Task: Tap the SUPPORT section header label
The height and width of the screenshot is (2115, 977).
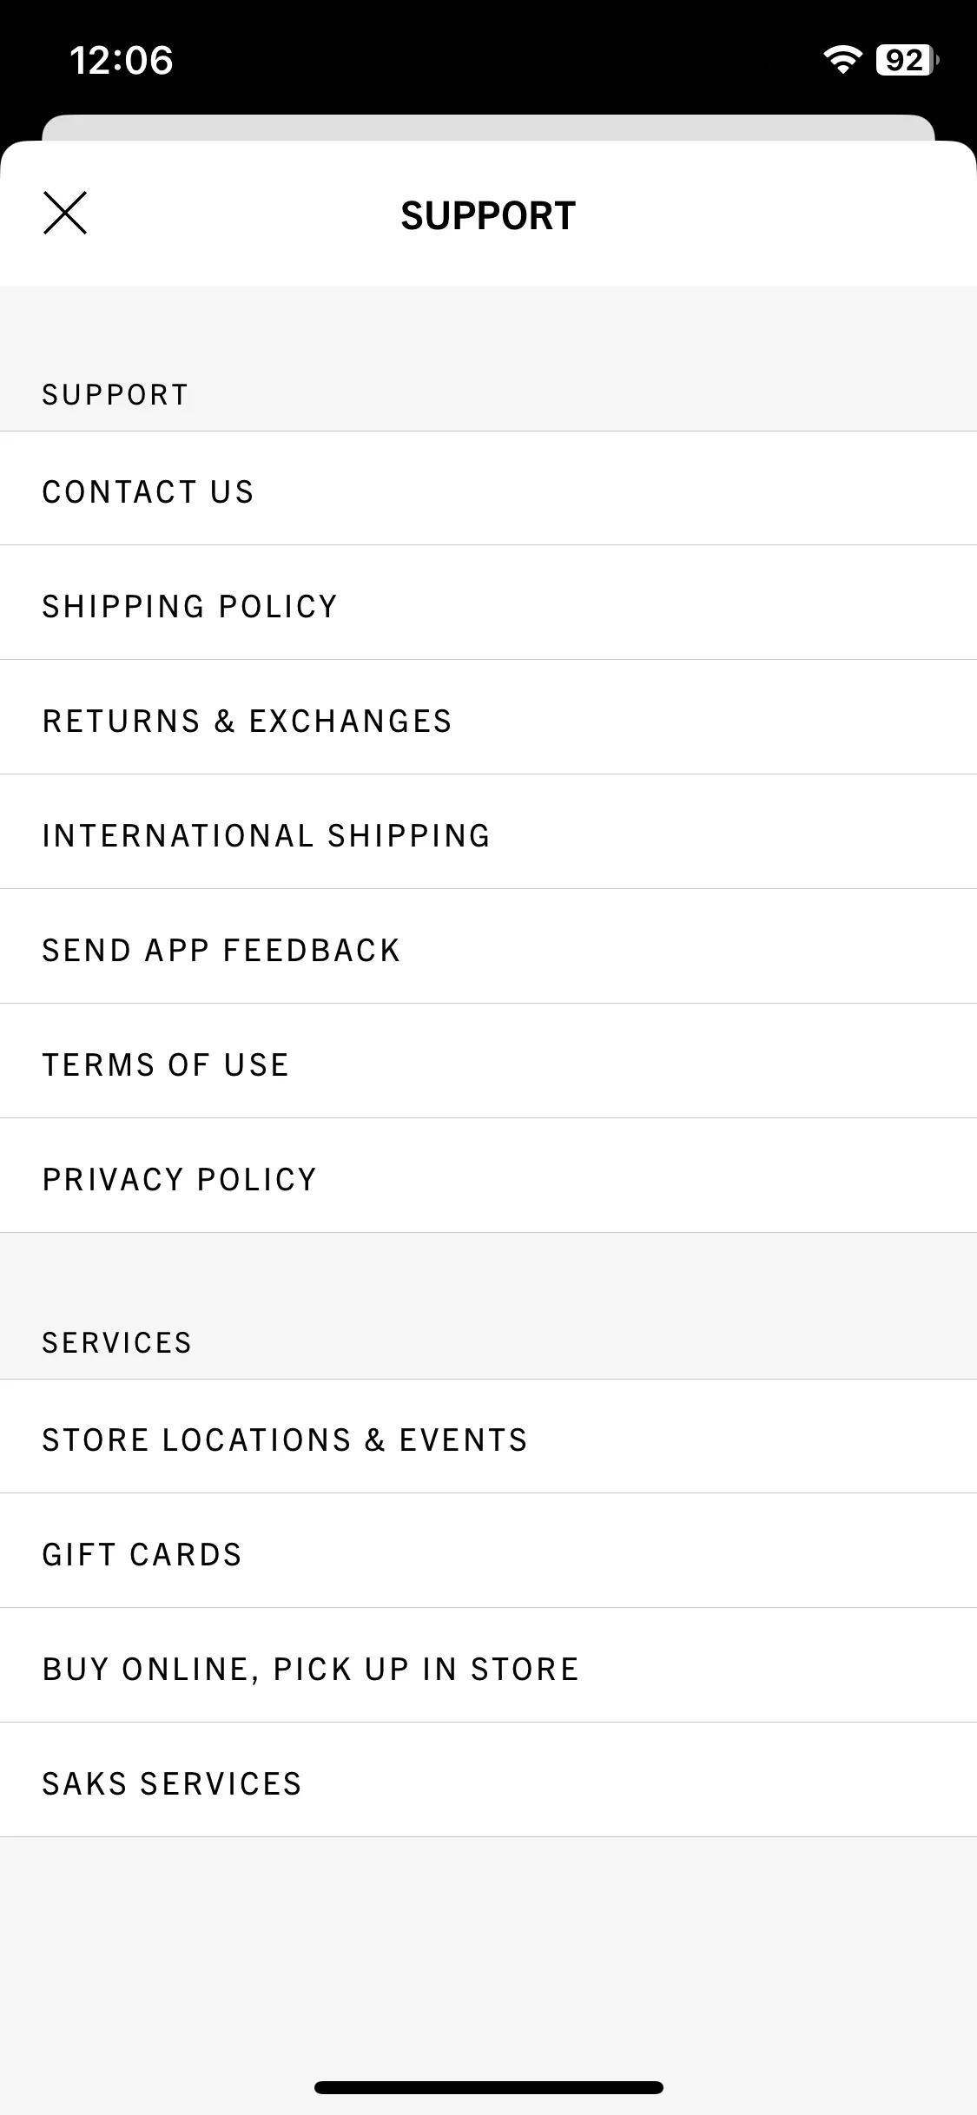Action: 115,394
